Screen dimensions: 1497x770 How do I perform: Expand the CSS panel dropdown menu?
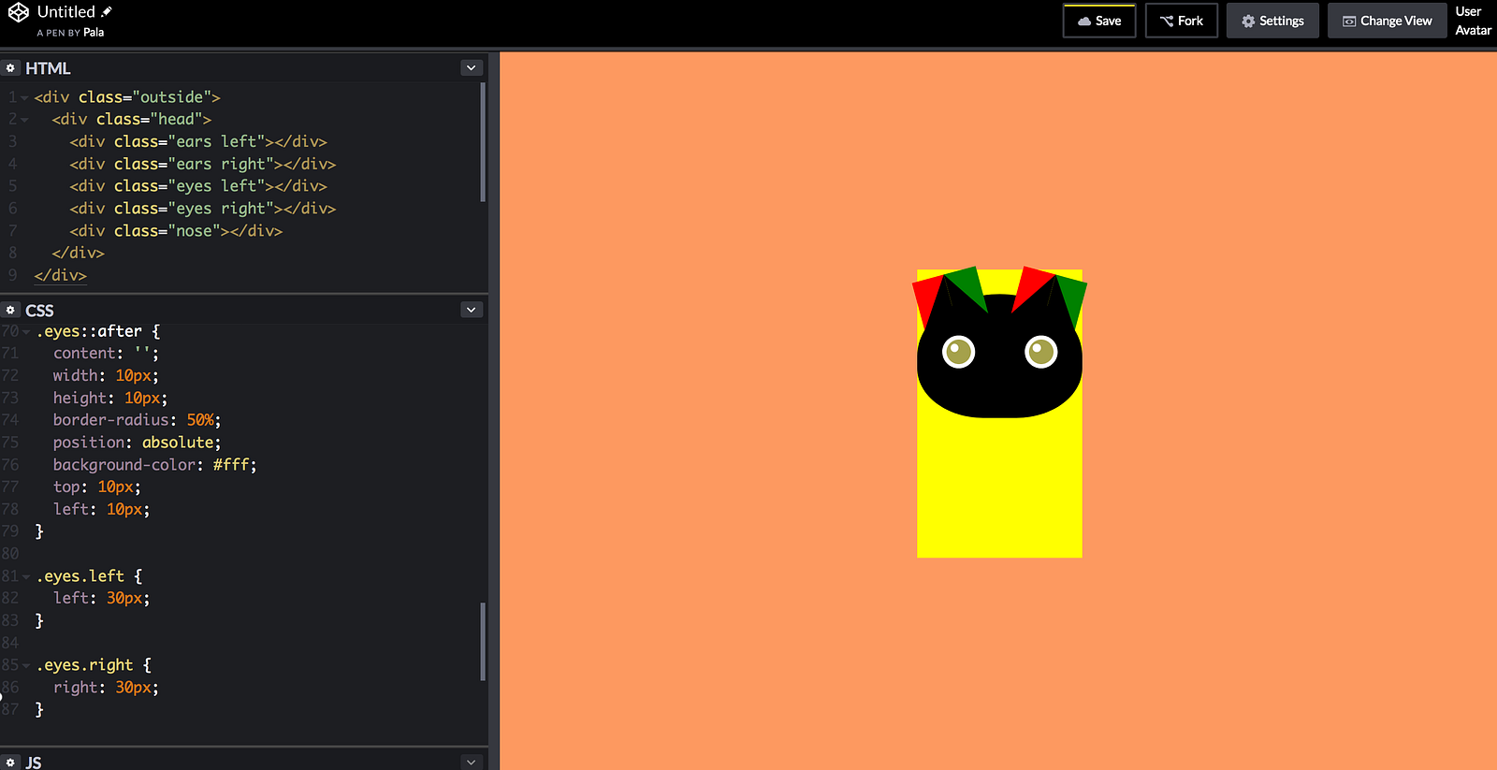coord(472,310)
